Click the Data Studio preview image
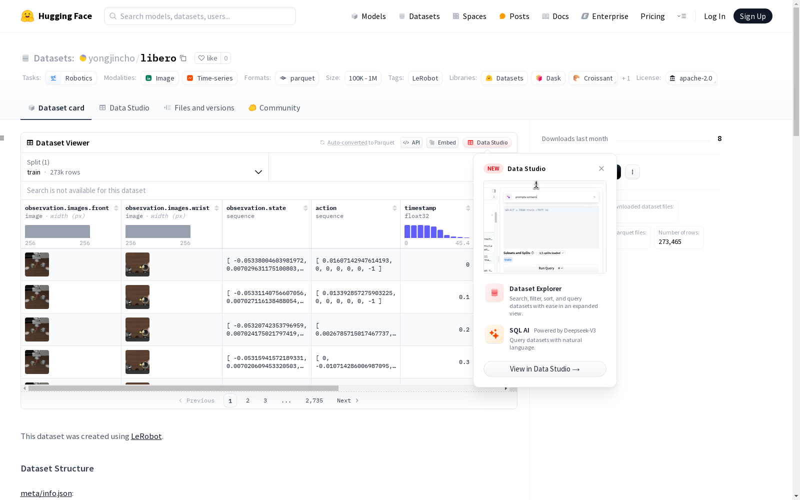 [x=545, y=227]
